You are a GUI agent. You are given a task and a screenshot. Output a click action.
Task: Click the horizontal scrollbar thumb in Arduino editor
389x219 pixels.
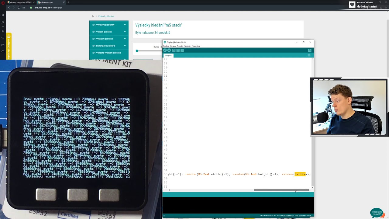tap(281, 190)
